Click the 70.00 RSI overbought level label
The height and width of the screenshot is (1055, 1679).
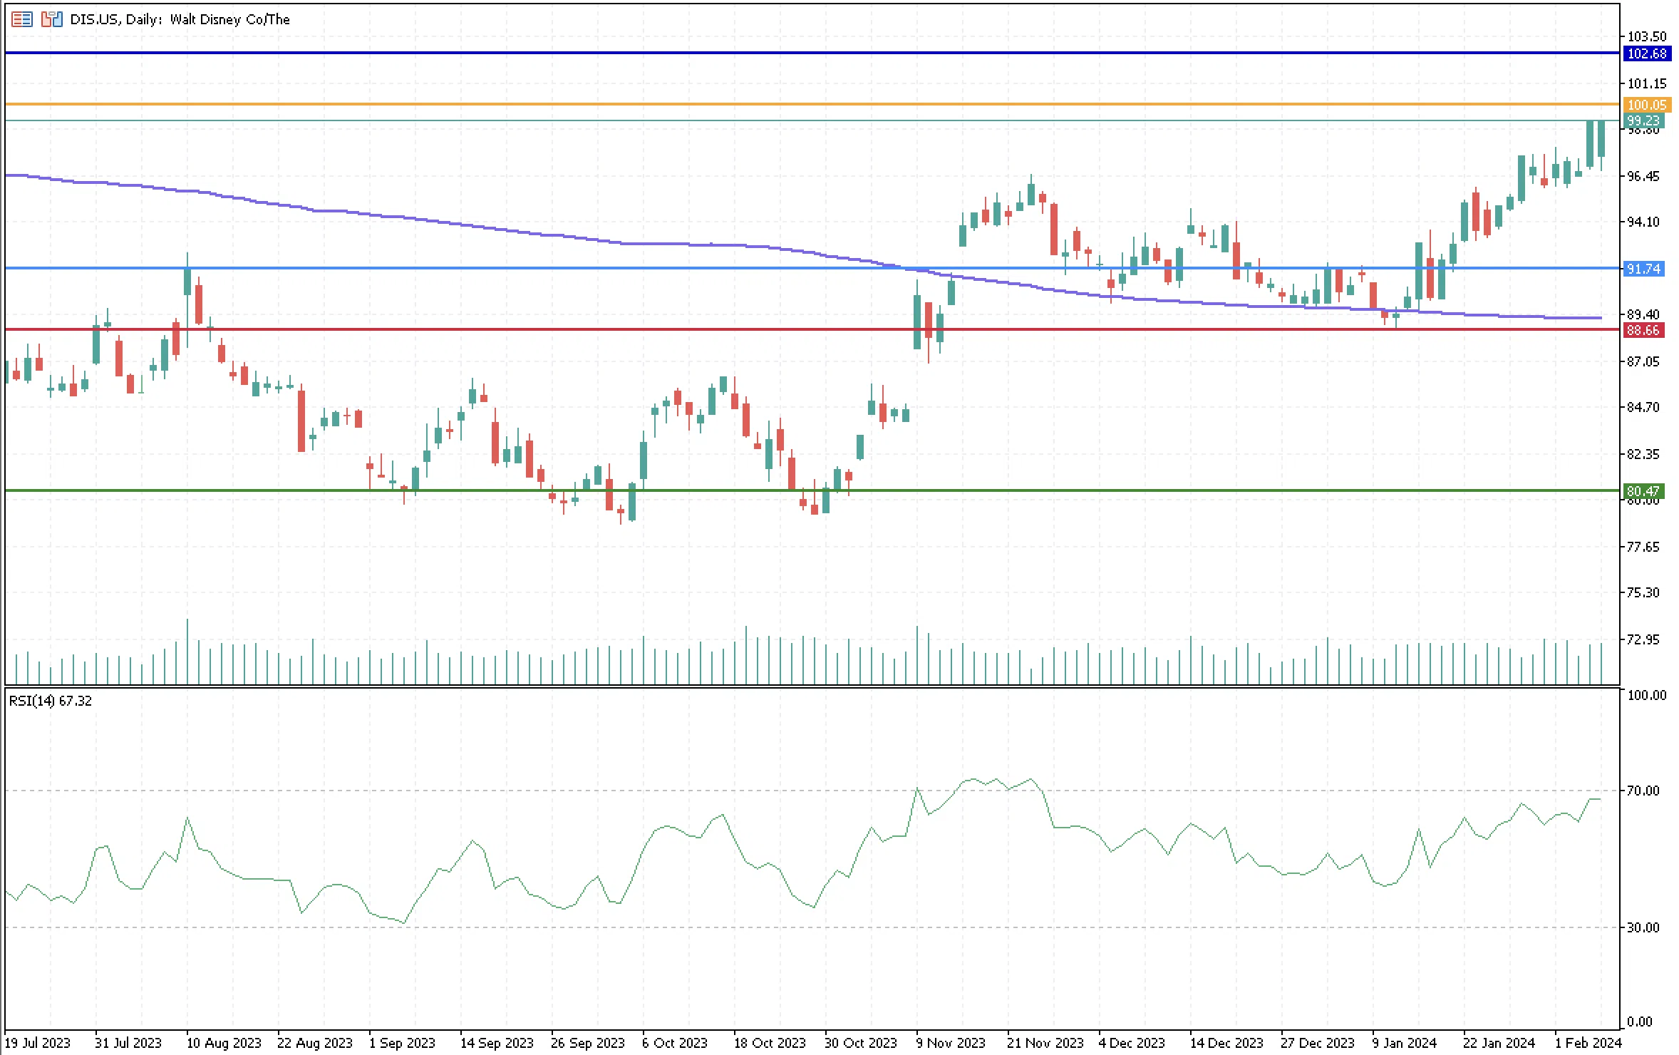pos(1643,791)
